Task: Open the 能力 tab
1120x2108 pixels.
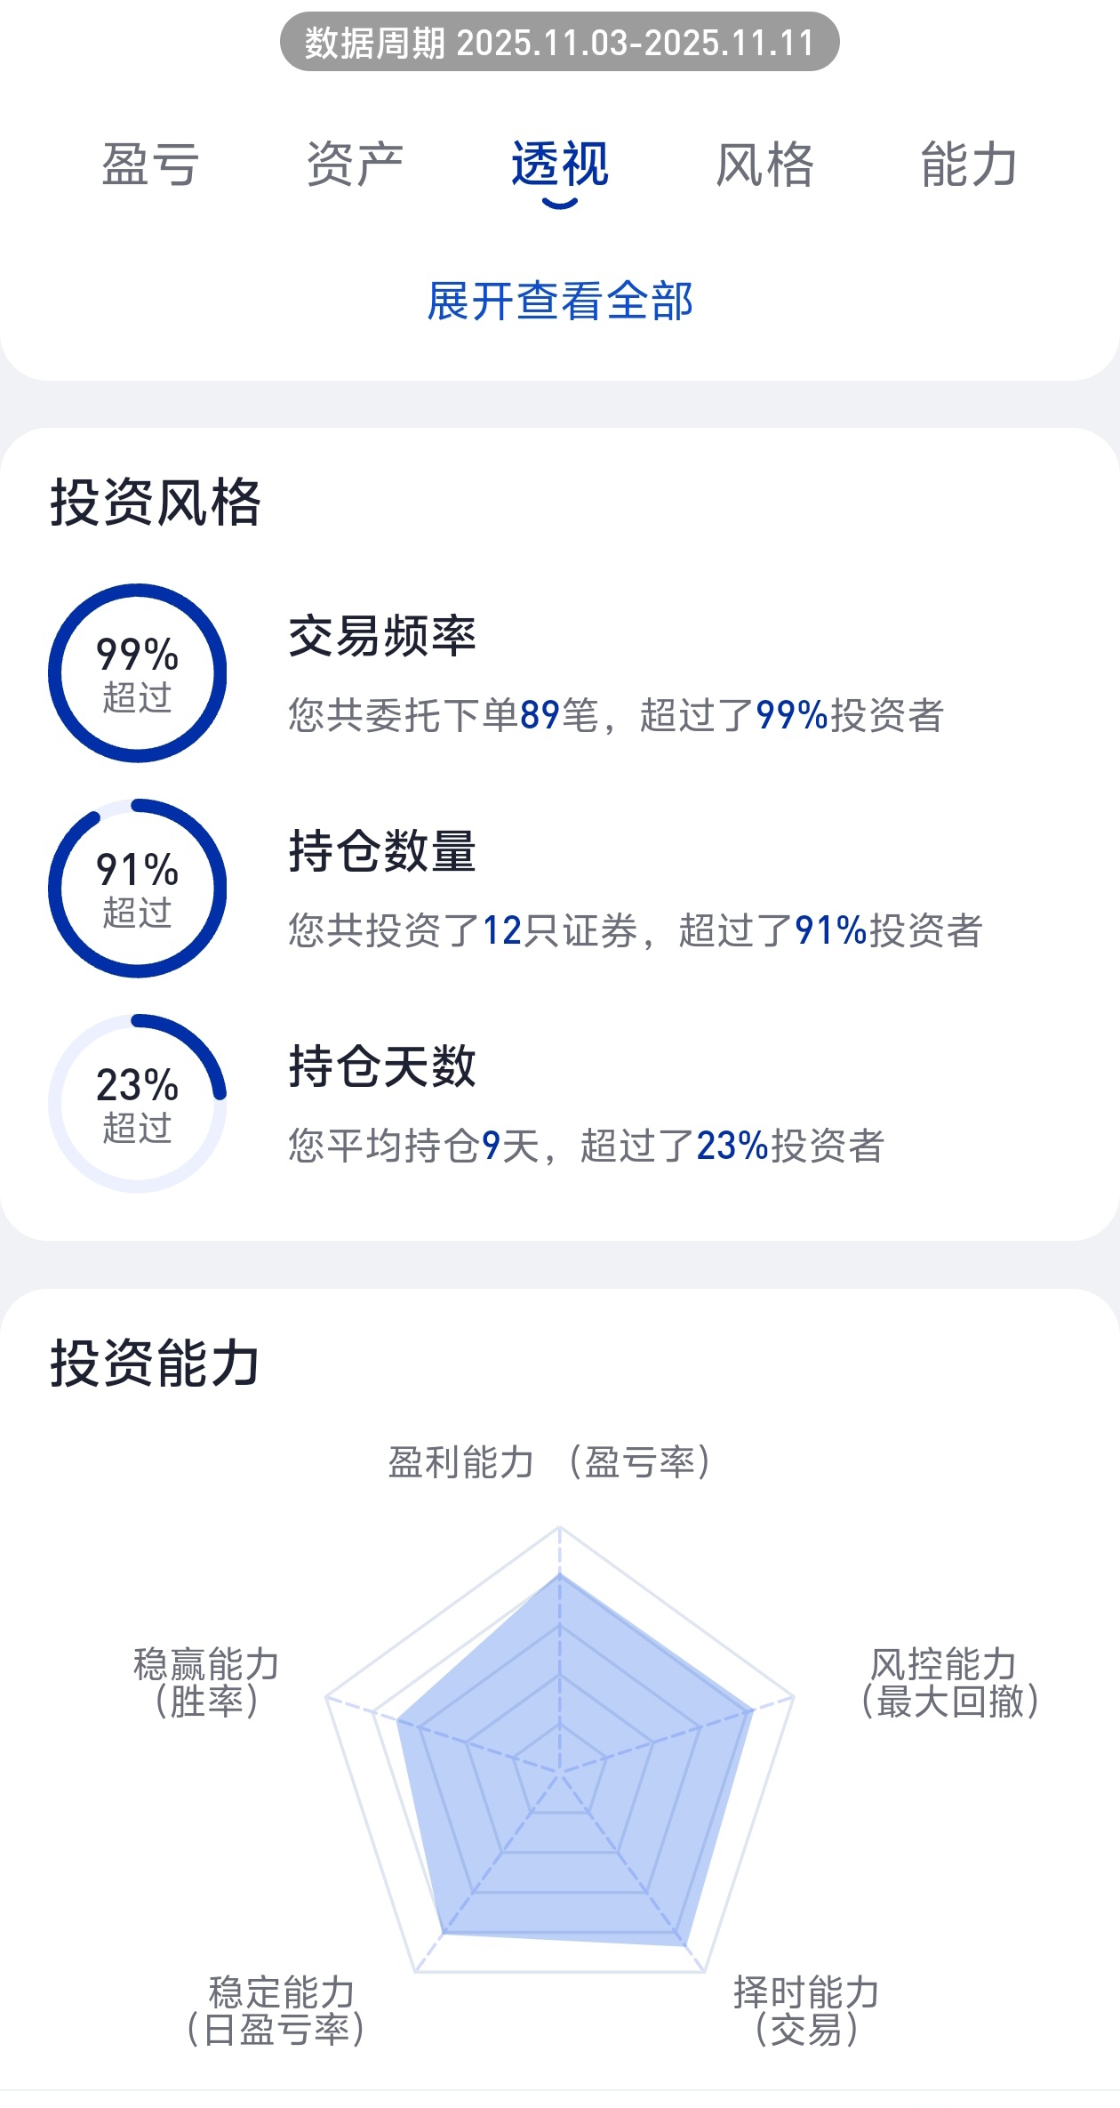Action: tap(969, 165)
